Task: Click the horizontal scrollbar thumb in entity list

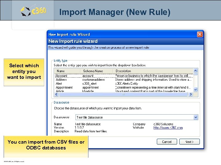Action: [x=123, y=94]
